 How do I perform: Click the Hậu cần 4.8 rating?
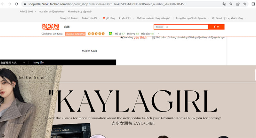[148, 34]
